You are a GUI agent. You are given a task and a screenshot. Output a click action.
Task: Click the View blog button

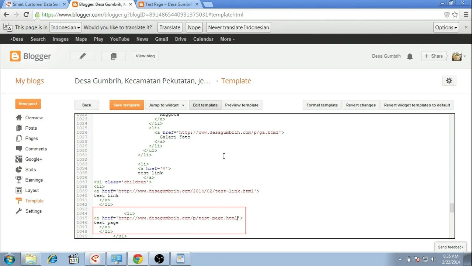(x=145, y=56)
